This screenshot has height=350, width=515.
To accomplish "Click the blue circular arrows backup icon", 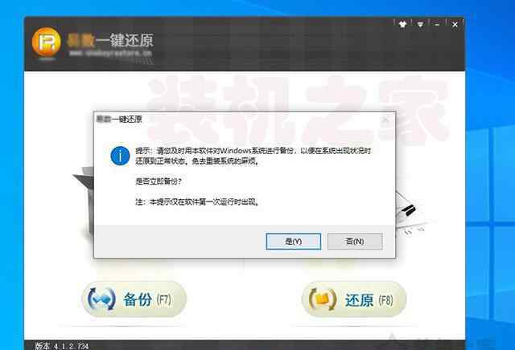I will 101,299.
